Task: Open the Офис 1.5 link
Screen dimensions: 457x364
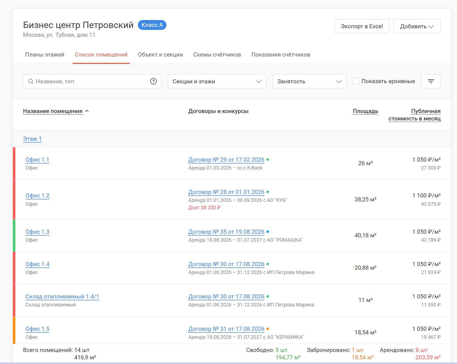Action: [x=37, y=329]
